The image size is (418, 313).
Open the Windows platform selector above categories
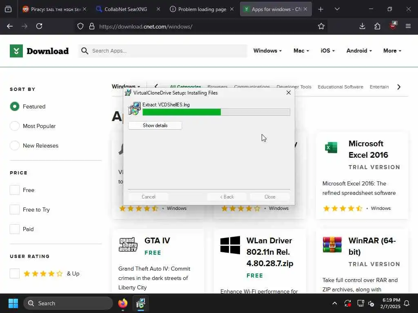pyautogui.click(x=126, y=86)
